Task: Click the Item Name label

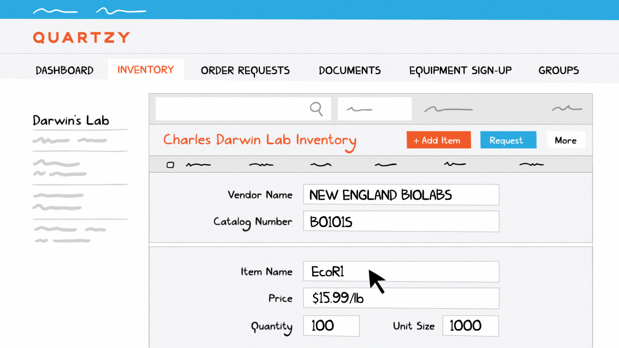Action: pos(266,272)
